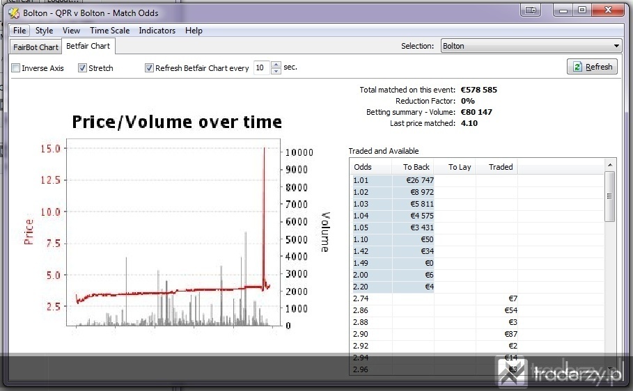Click the Odds column header
The width and height of the screenshot is (633, 391).
click(370, 167)
